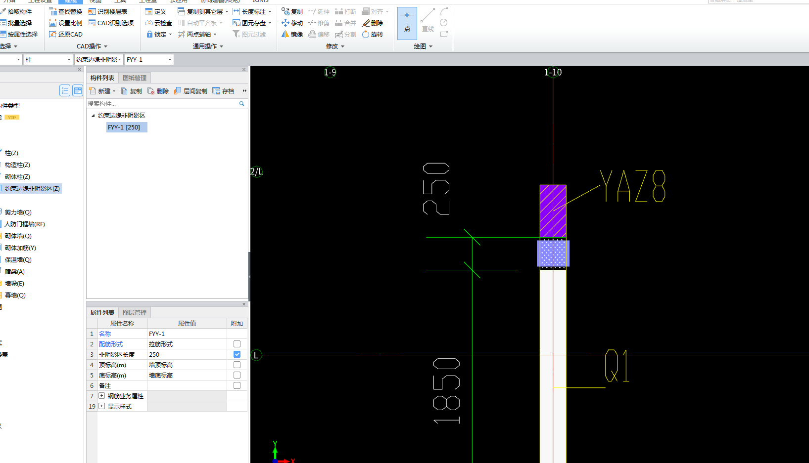Click the dotted FYY-1 element on wall
This screenshot has height=463, width=809.
[x=553, y=253]
